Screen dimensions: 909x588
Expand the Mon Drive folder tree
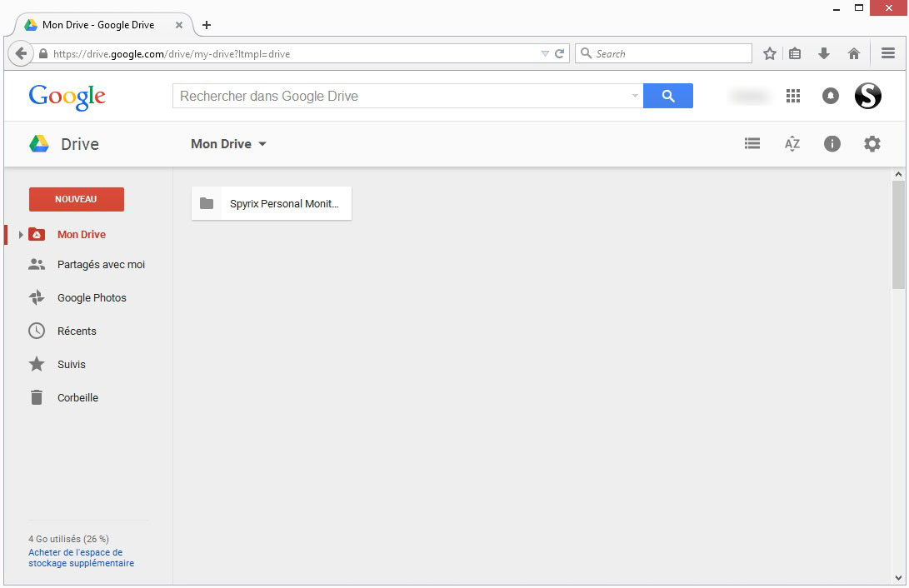pyautogui.click(x=20, y=235)
